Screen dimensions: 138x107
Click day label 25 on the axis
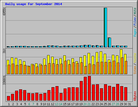coord(105,104)
